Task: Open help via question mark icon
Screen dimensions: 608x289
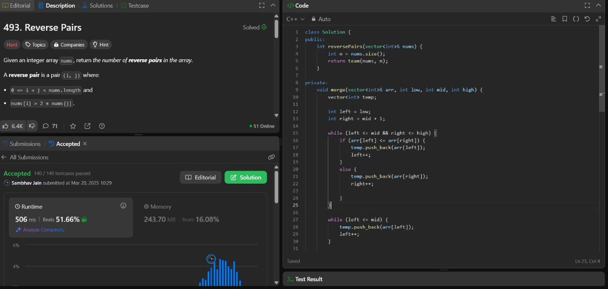Action: pyautogui.click(x=102, y=126)
